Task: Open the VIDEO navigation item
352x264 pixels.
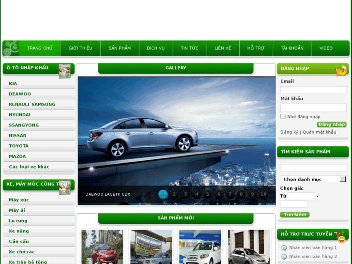Action: coord(326,48)
